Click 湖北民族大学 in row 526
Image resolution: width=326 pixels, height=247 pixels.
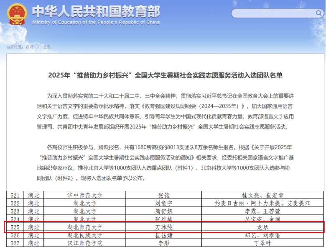tap(85, 235)
